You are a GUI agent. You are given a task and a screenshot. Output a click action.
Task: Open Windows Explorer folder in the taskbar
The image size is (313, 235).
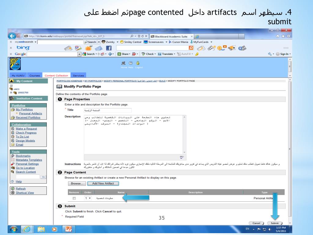click(41, 229)
